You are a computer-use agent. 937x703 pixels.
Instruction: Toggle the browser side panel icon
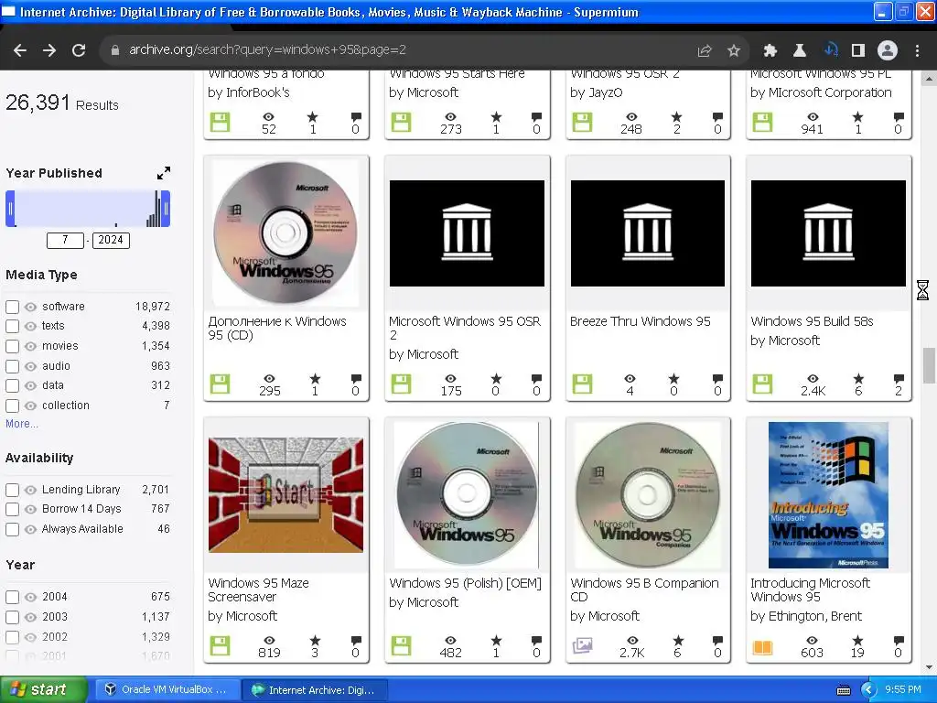858,51
